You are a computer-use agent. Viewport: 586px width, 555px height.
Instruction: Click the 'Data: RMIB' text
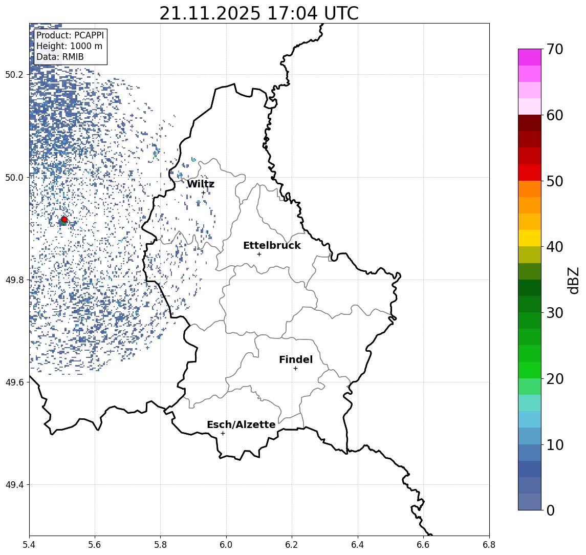[x=60, y=57]
